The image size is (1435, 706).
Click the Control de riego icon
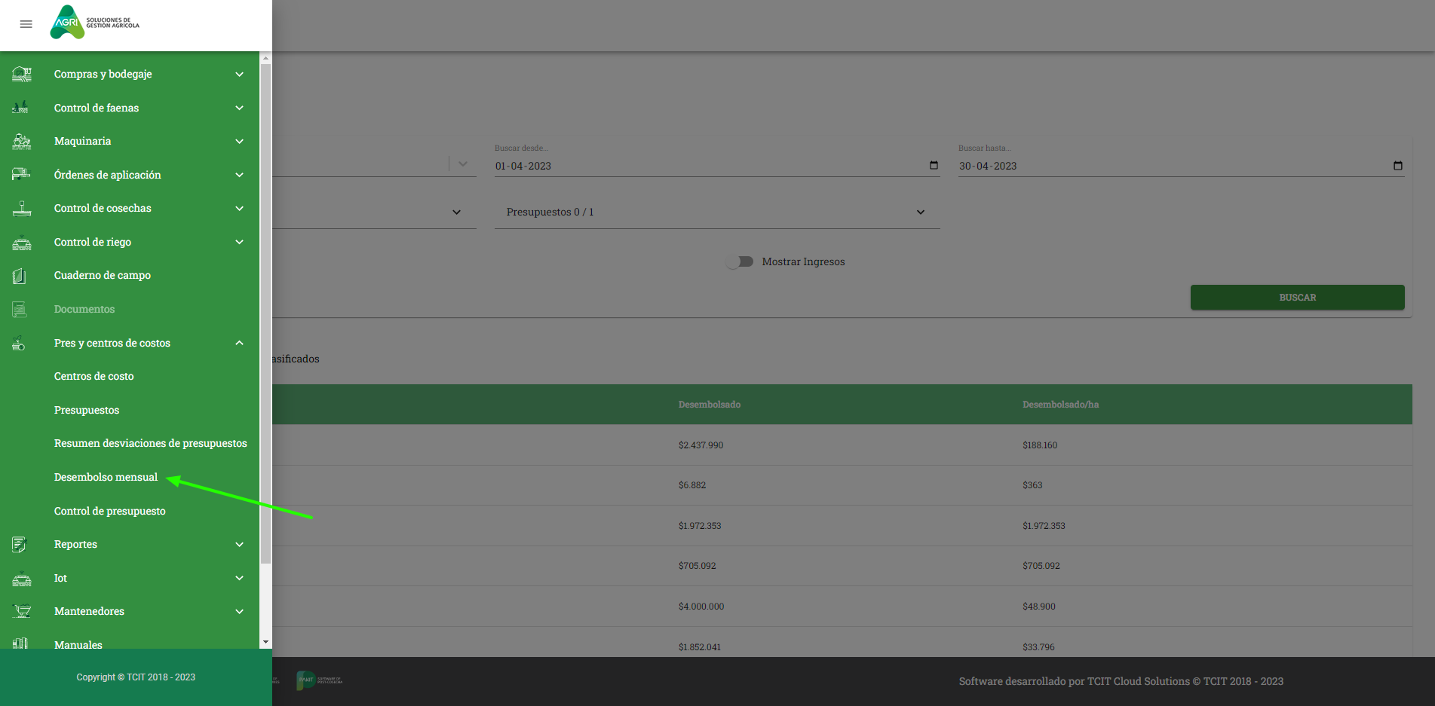pyautogui.click(x=22, y=243)
